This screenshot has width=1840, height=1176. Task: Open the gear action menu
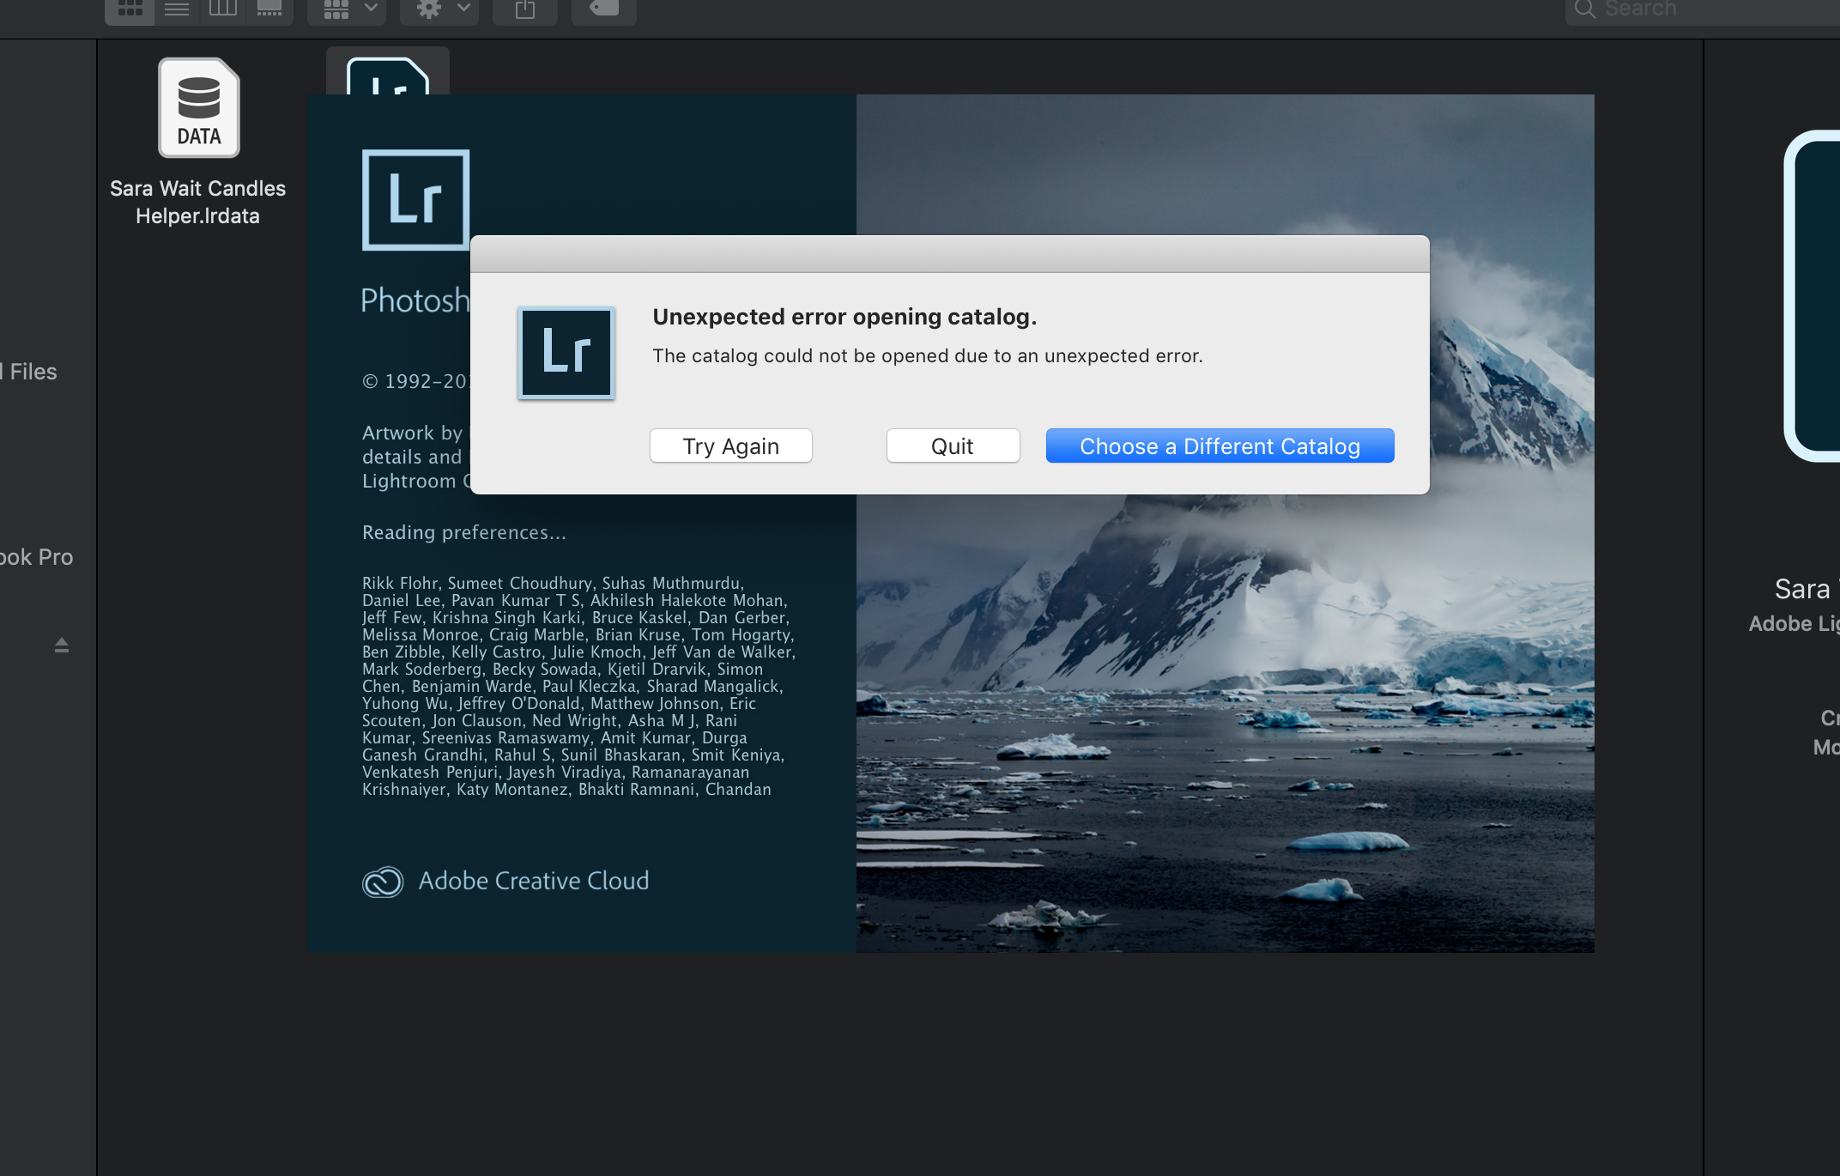(x=439, y=9)
